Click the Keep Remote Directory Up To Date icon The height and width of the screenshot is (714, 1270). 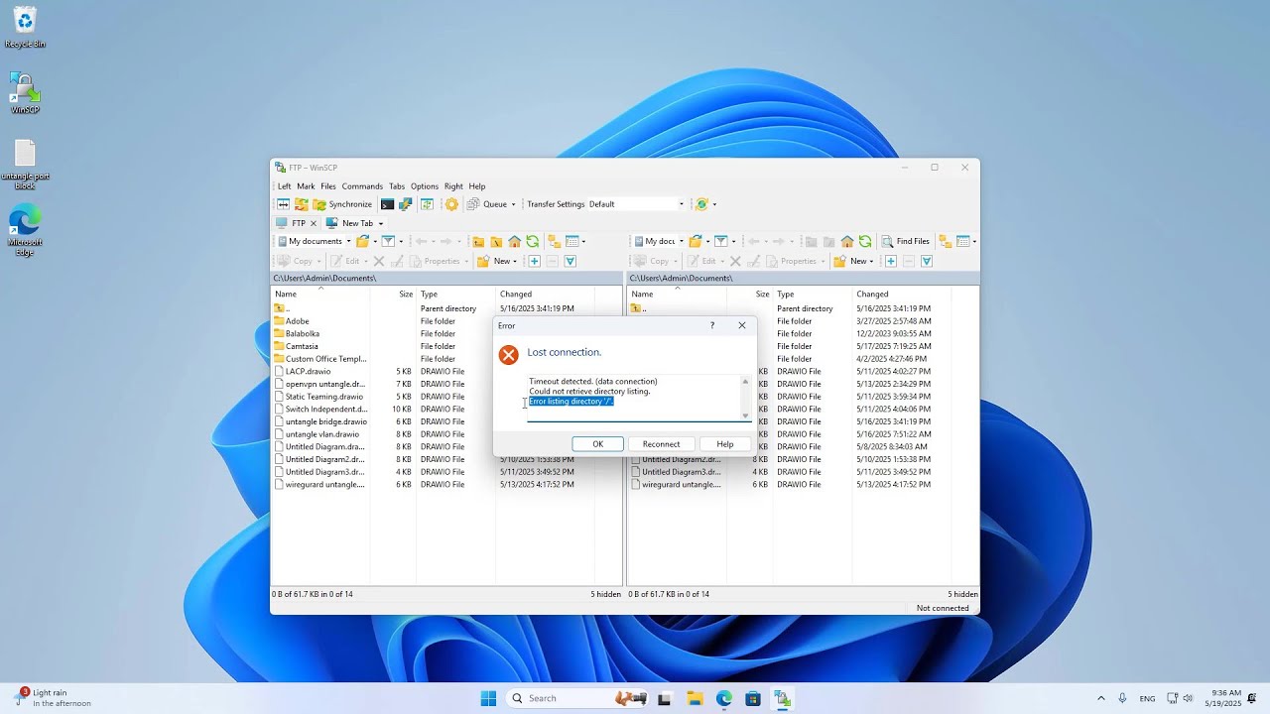(x=427, y=204)
